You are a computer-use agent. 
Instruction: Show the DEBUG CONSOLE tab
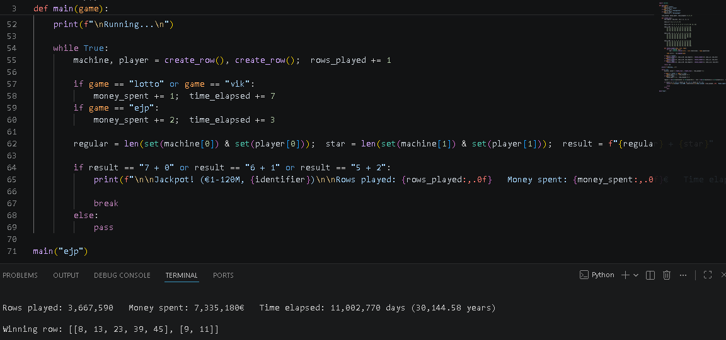(x=122, y=275)
